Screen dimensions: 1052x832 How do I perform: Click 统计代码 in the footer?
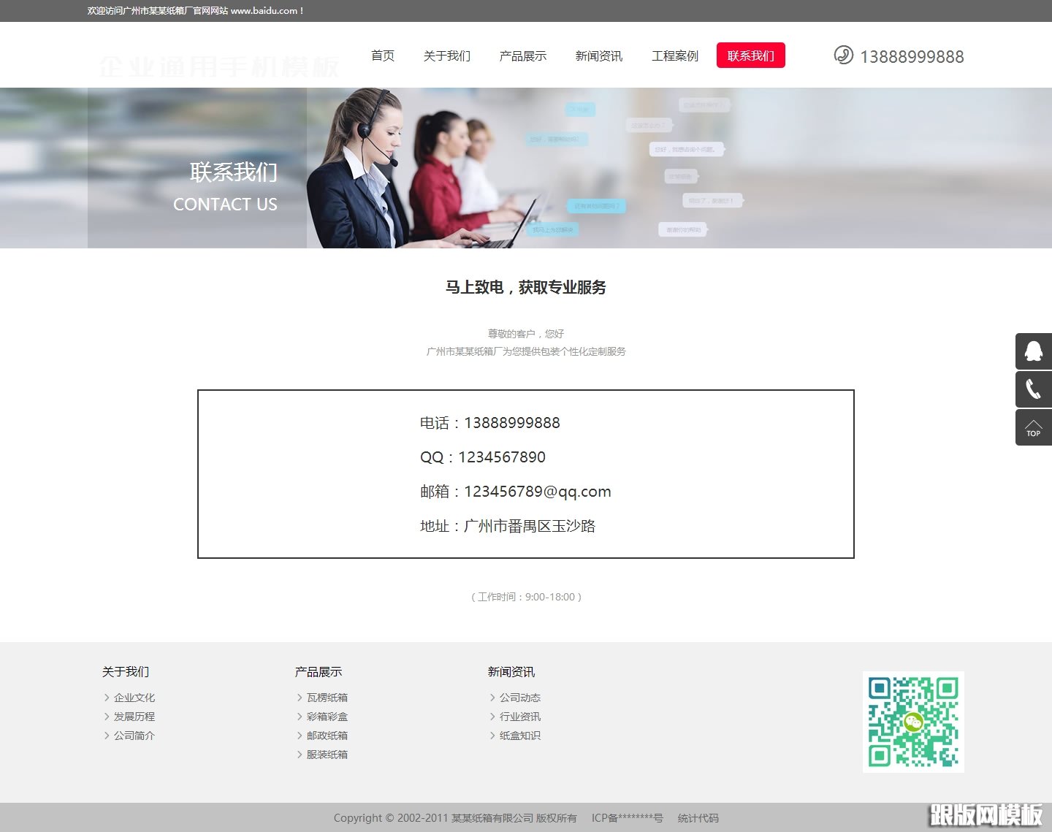pyautogui.click(x=698, y=818)
